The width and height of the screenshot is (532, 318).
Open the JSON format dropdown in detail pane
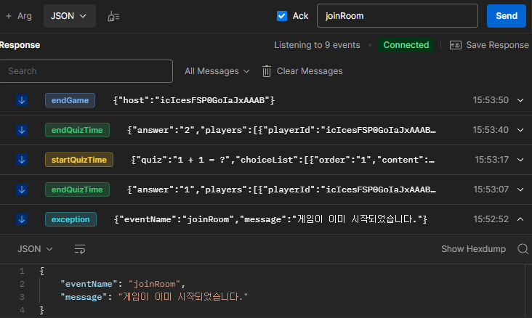35,249
